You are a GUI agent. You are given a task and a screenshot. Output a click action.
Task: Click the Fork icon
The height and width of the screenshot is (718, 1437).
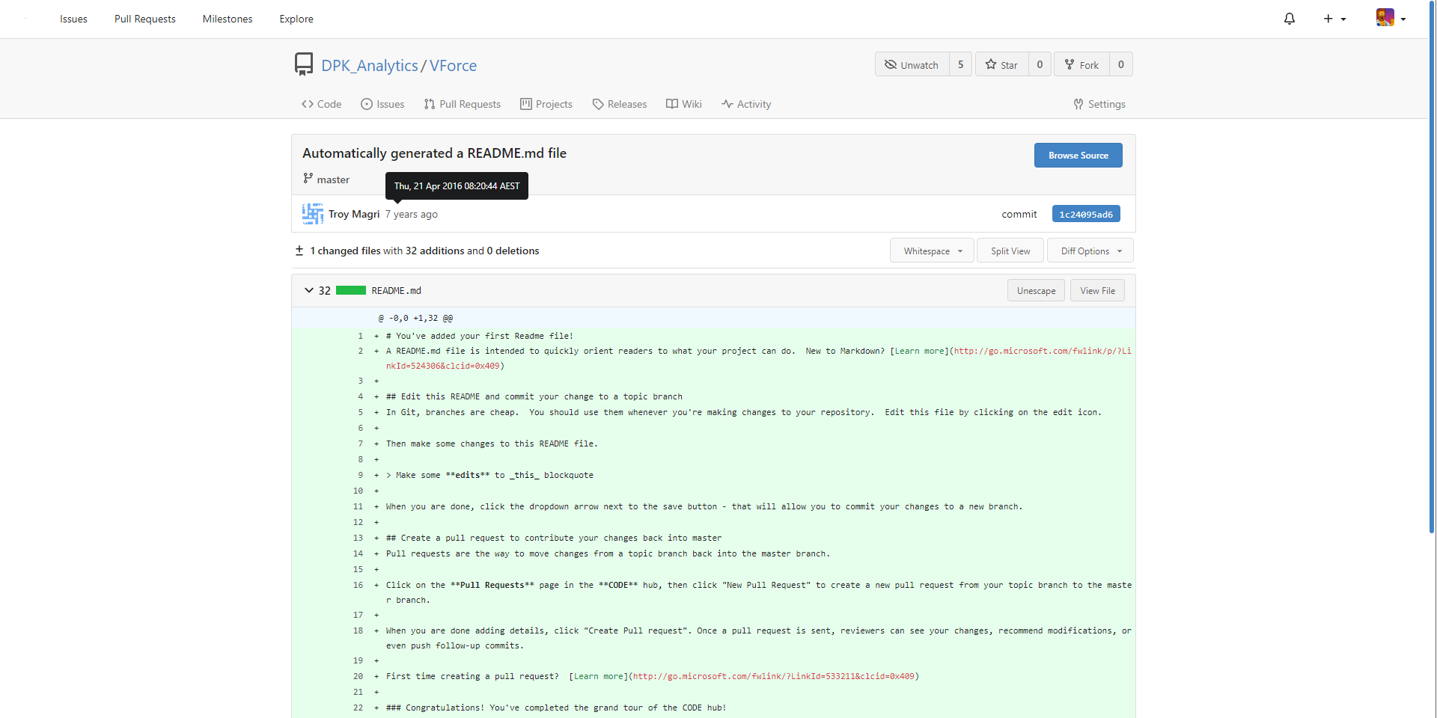(1070, 64)
